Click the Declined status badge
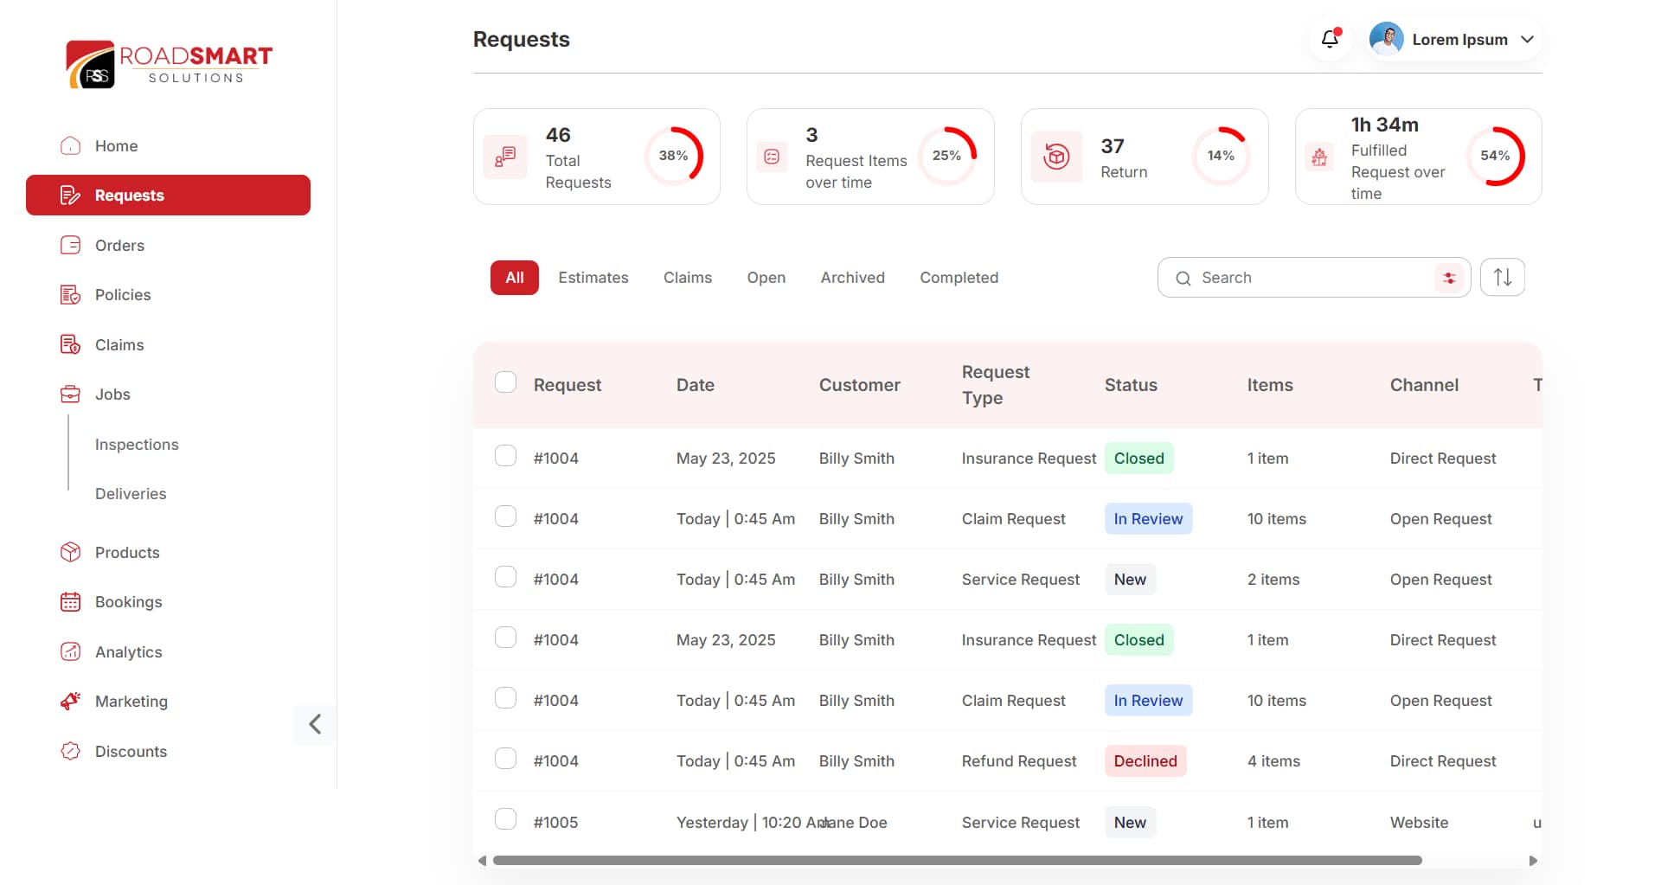1661x885 pixels. point(1145,761)
